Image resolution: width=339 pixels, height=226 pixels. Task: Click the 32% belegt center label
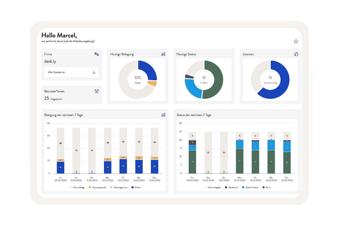tap(138, 80)
